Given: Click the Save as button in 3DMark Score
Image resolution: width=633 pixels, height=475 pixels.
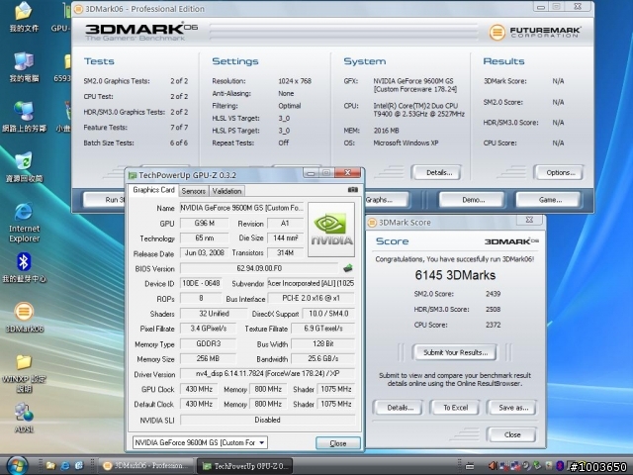Looking at the screenshot, I should coord(513,408).
